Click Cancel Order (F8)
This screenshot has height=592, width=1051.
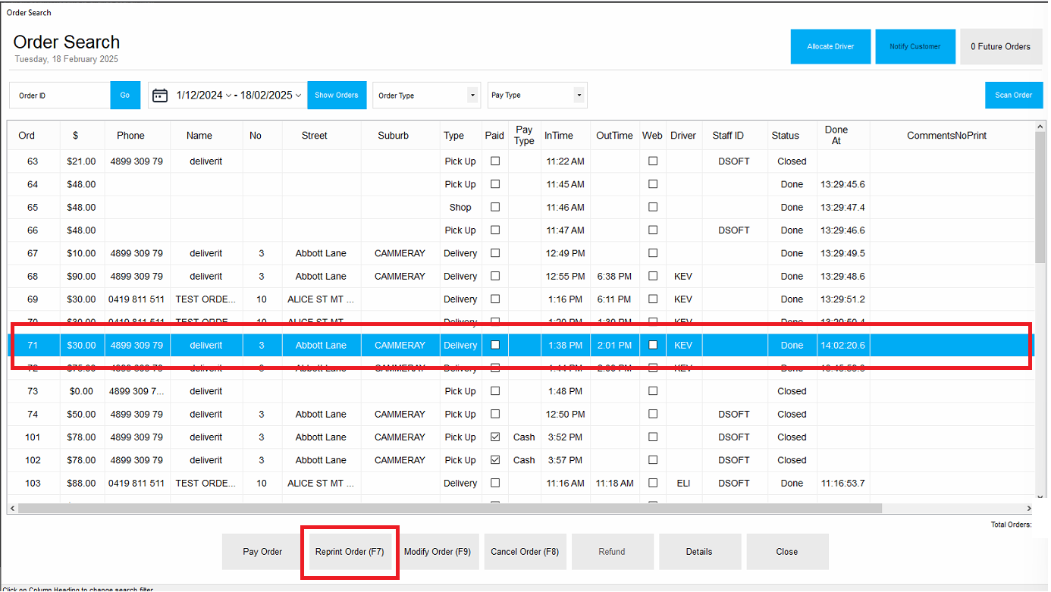coord(525,552)
